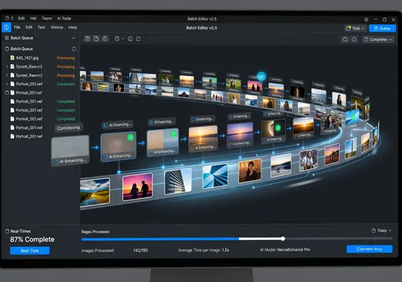
Task: Click the third copy icon in the toolbar
Action: (105, 38)
